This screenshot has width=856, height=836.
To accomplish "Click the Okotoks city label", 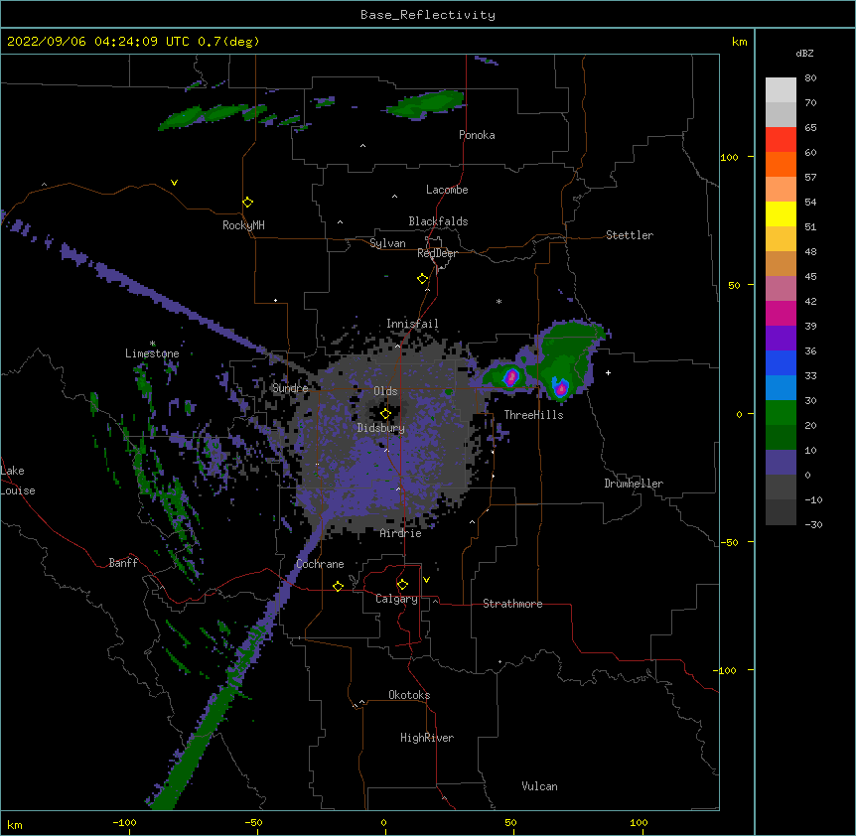I will tap(409, 695).
